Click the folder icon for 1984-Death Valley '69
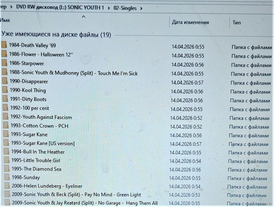Image resolution: width=274 pixels, height=207 pixels. [4, 45]
